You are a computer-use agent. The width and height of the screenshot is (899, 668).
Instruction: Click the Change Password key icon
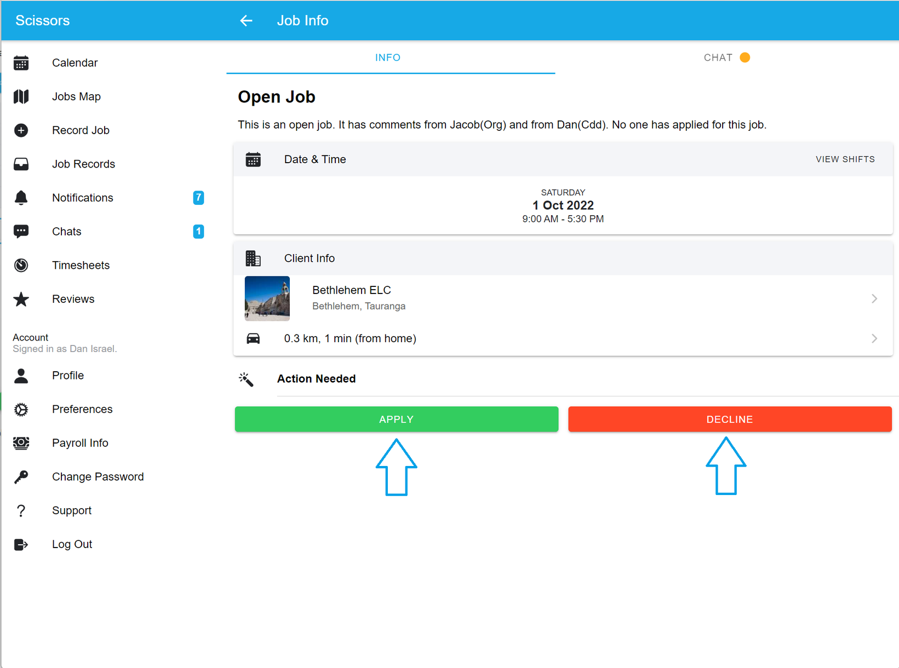(x=21, y=477)
